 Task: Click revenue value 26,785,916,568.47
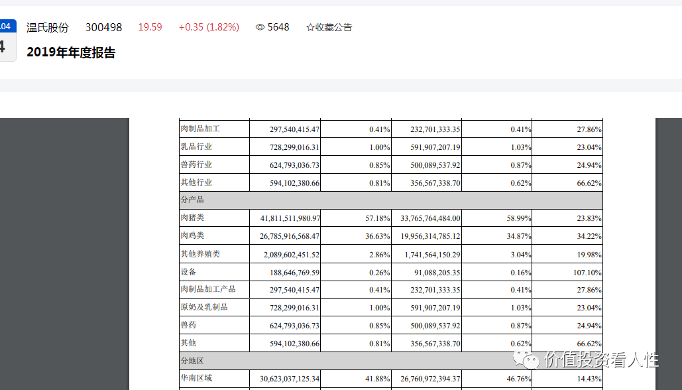[290, 236]
